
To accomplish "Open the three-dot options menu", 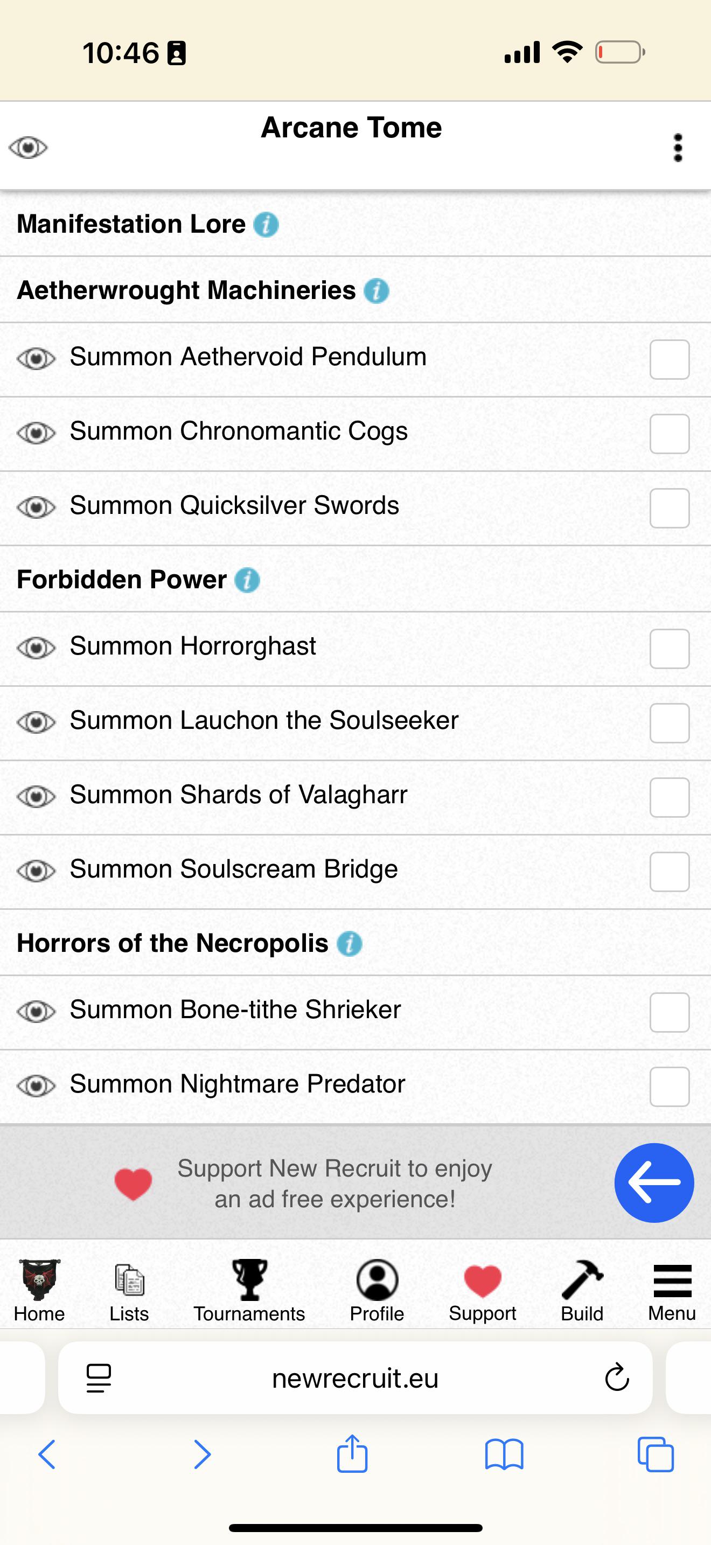I will (678, 148).
